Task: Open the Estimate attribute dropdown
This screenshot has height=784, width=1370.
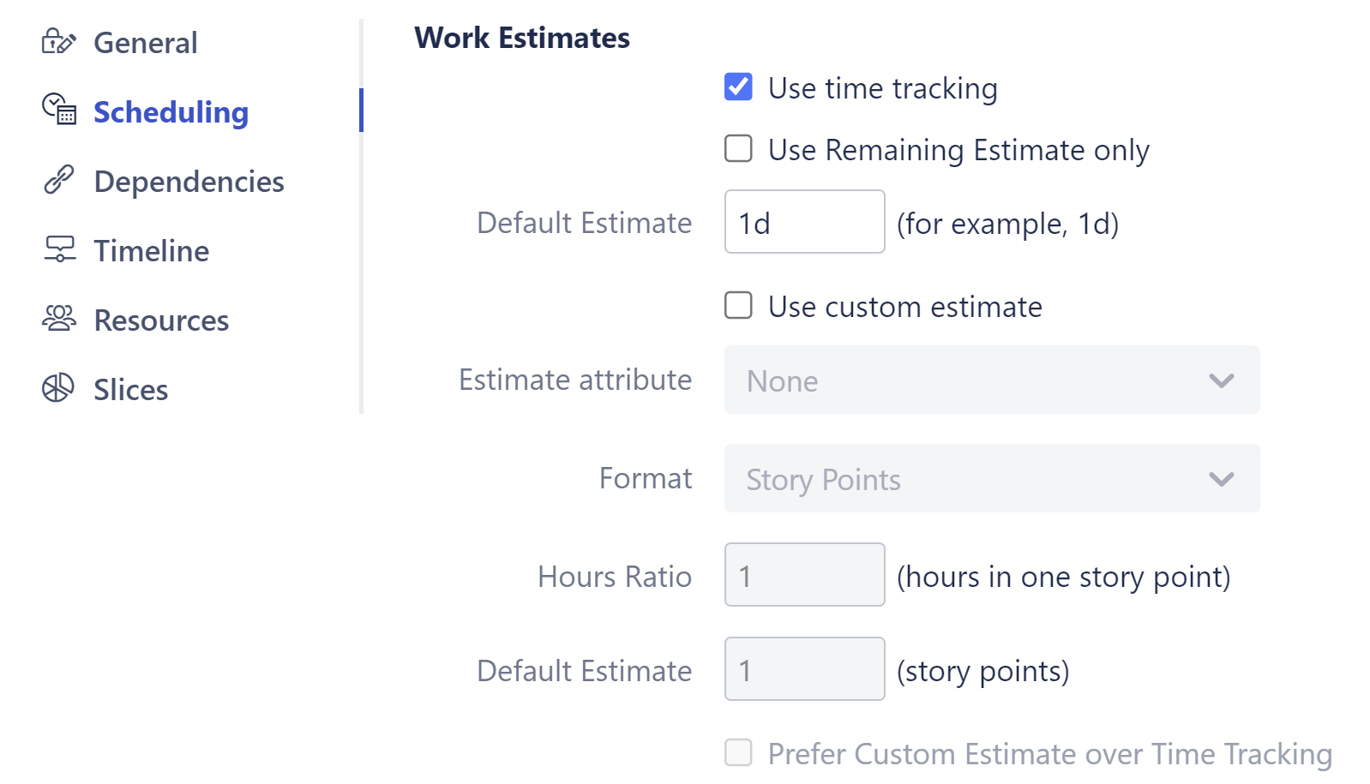Action: pos(992,380)
